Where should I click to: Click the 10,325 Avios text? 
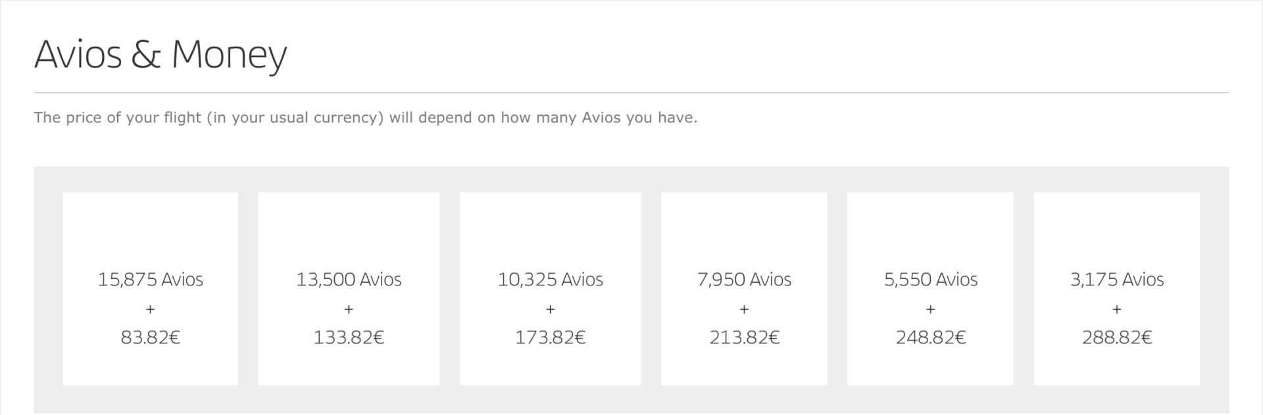coord(550,280)
